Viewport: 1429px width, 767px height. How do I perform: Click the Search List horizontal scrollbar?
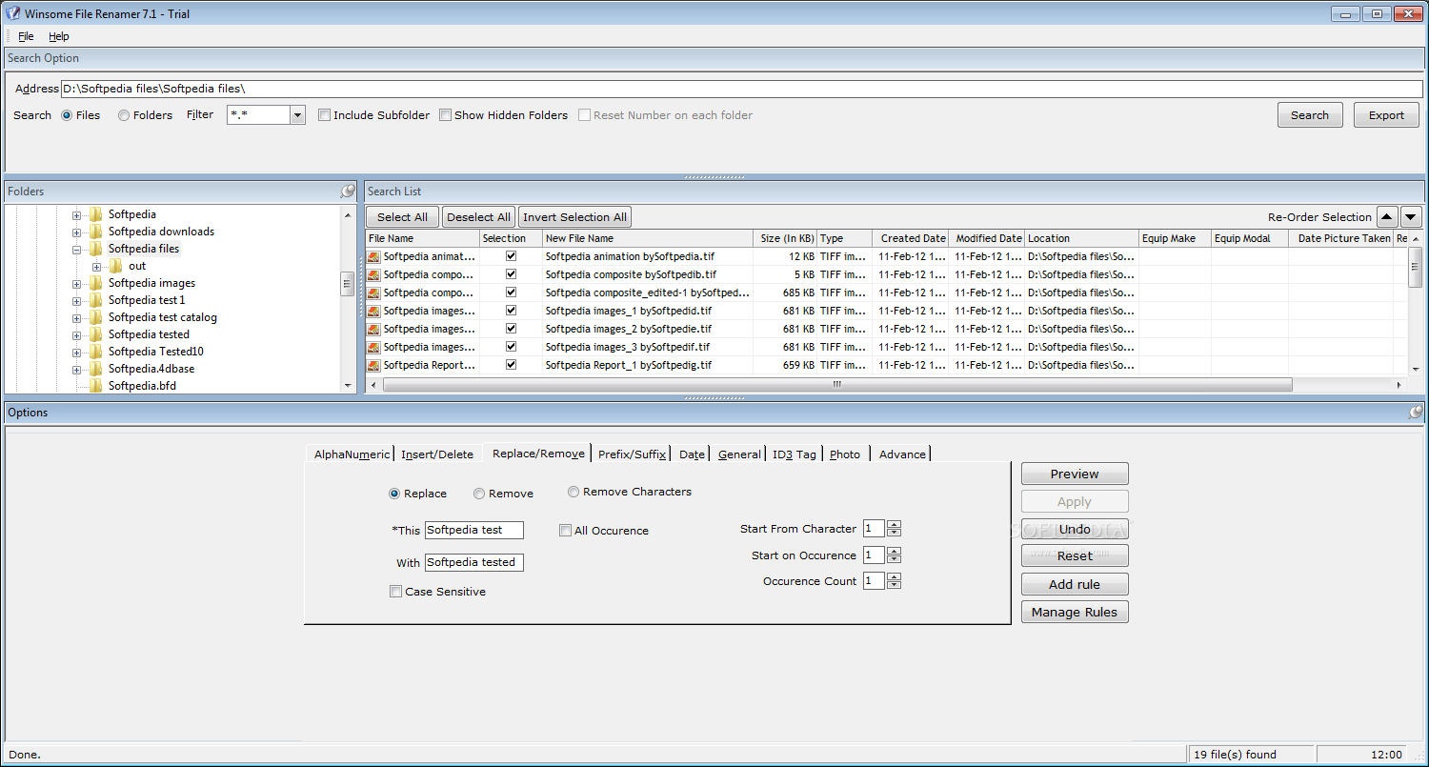837,385
